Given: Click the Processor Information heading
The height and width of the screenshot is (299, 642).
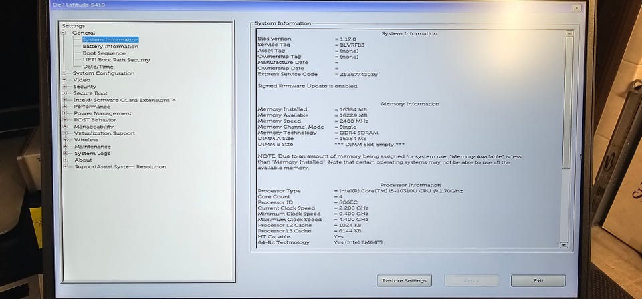Looking at the screenshot, I should click(411, 185).
